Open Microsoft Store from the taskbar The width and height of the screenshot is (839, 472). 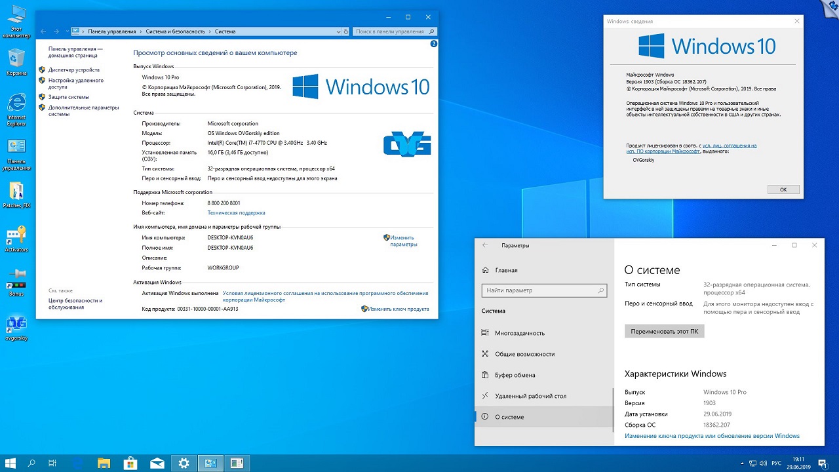[130, 463]
